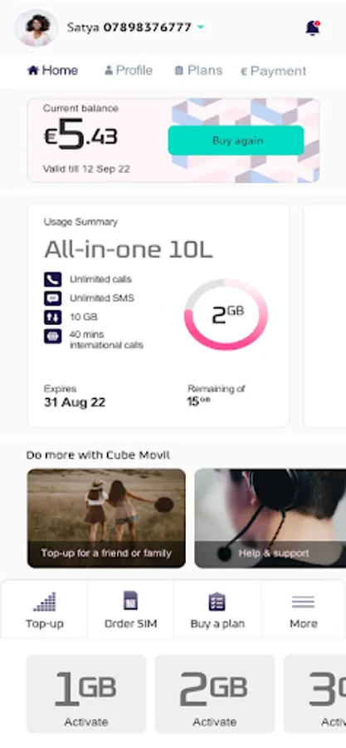Click the Buy again button
Viewport: 346px width, 748px height.
[x=236, y=140]
